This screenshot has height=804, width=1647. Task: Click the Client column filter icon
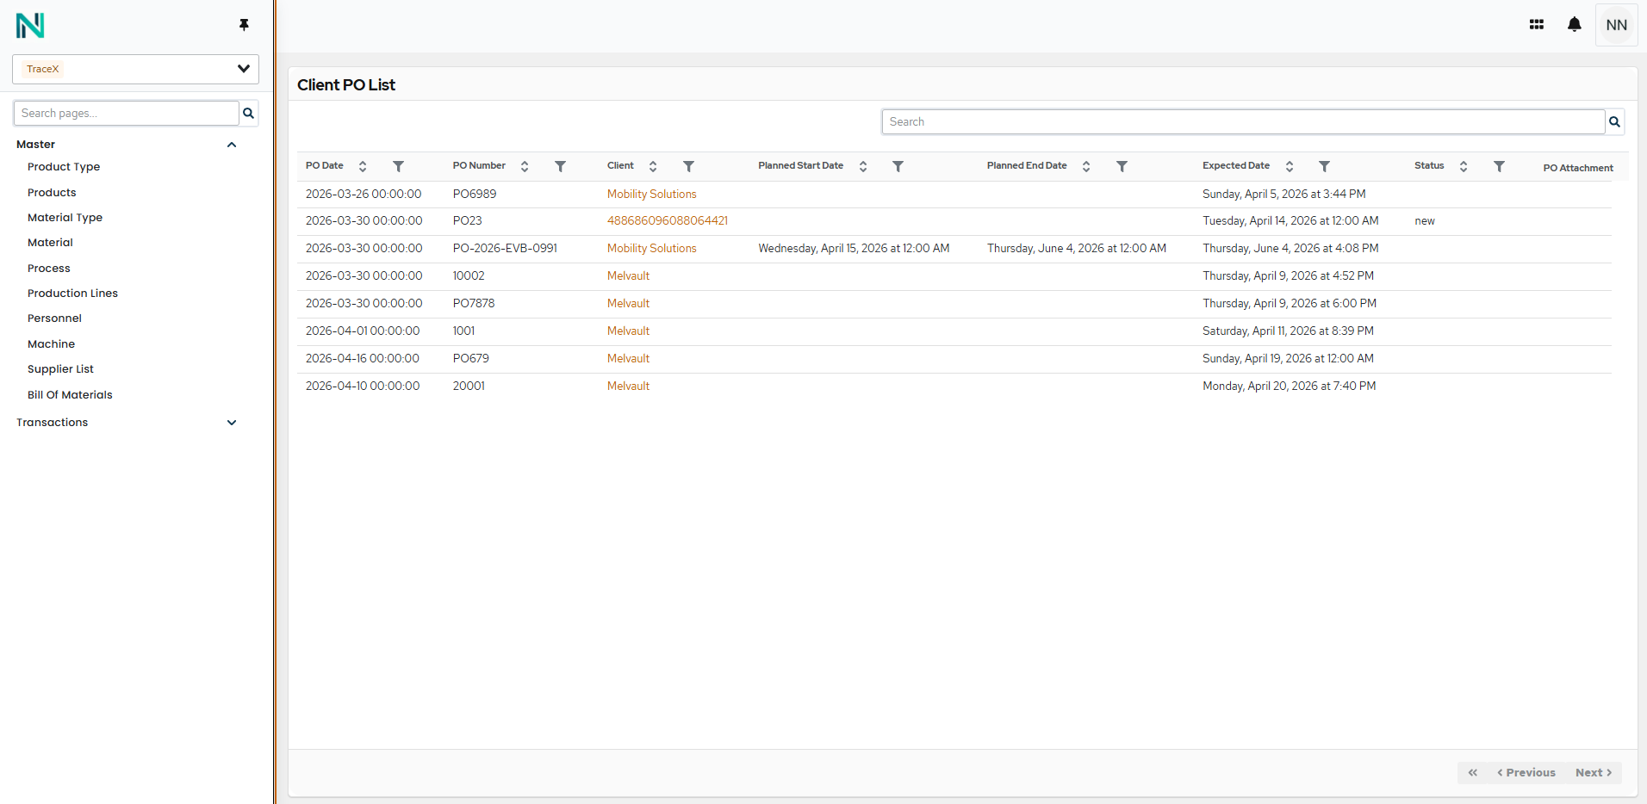(x=688, y=166)
